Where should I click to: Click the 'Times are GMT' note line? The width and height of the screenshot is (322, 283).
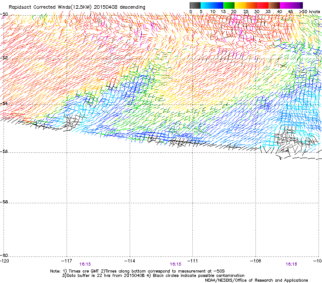point(138,271)
